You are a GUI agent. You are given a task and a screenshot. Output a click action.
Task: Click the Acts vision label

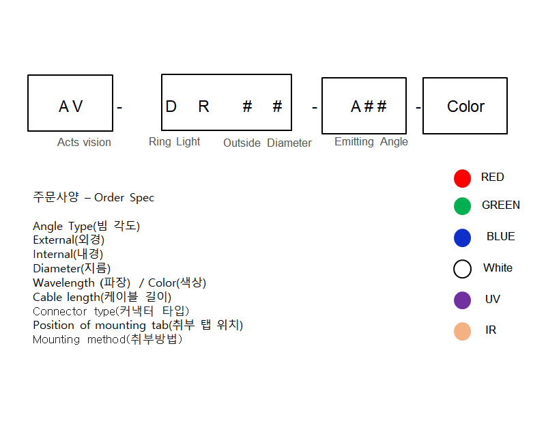point(84,143)
